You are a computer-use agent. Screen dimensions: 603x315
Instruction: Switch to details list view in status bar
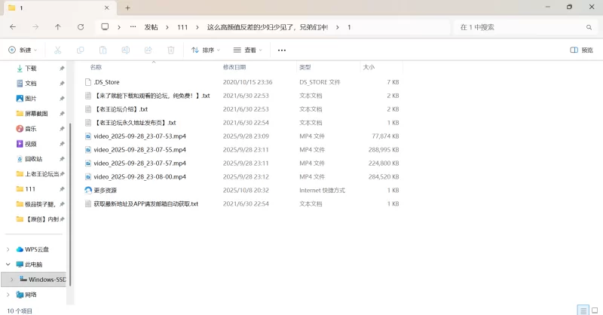[583, 310]
